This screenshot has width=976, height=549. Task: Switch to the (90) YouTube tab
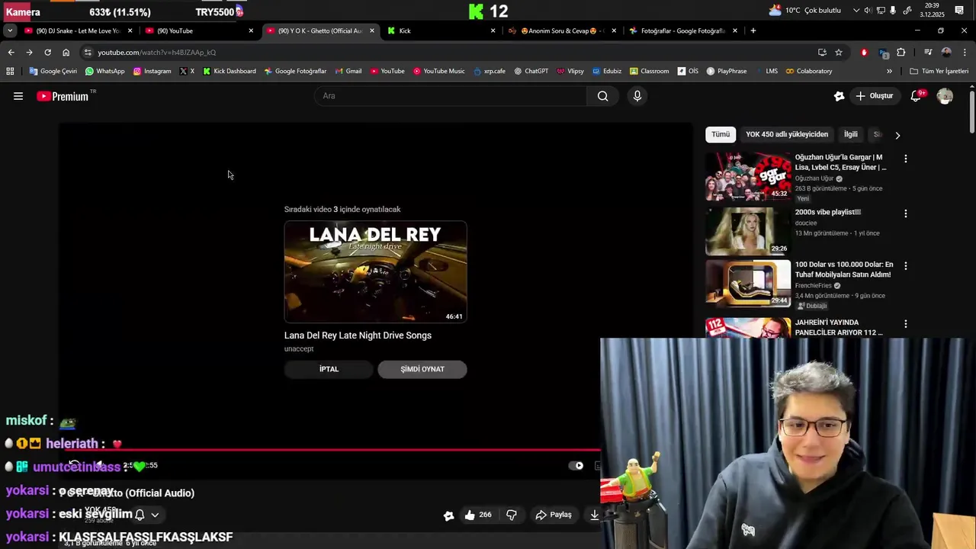tap(198, 30)
